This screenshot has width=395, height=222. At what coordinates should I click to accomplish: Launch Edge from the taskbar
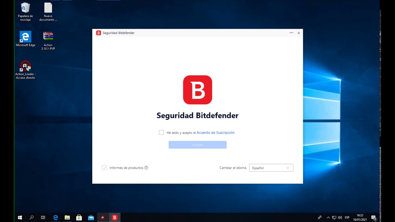point(56,217)
